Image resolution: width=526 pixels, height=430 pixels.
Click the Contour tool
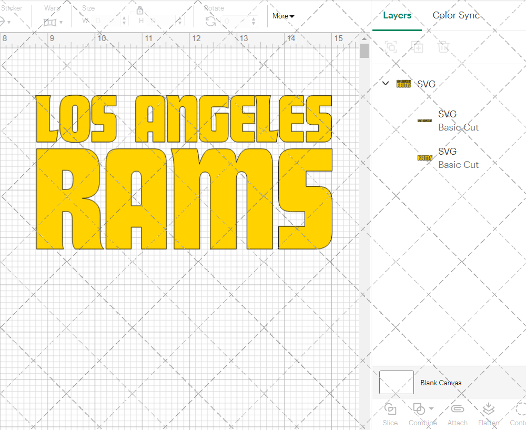pyautogui.click(x=518, y=415)
